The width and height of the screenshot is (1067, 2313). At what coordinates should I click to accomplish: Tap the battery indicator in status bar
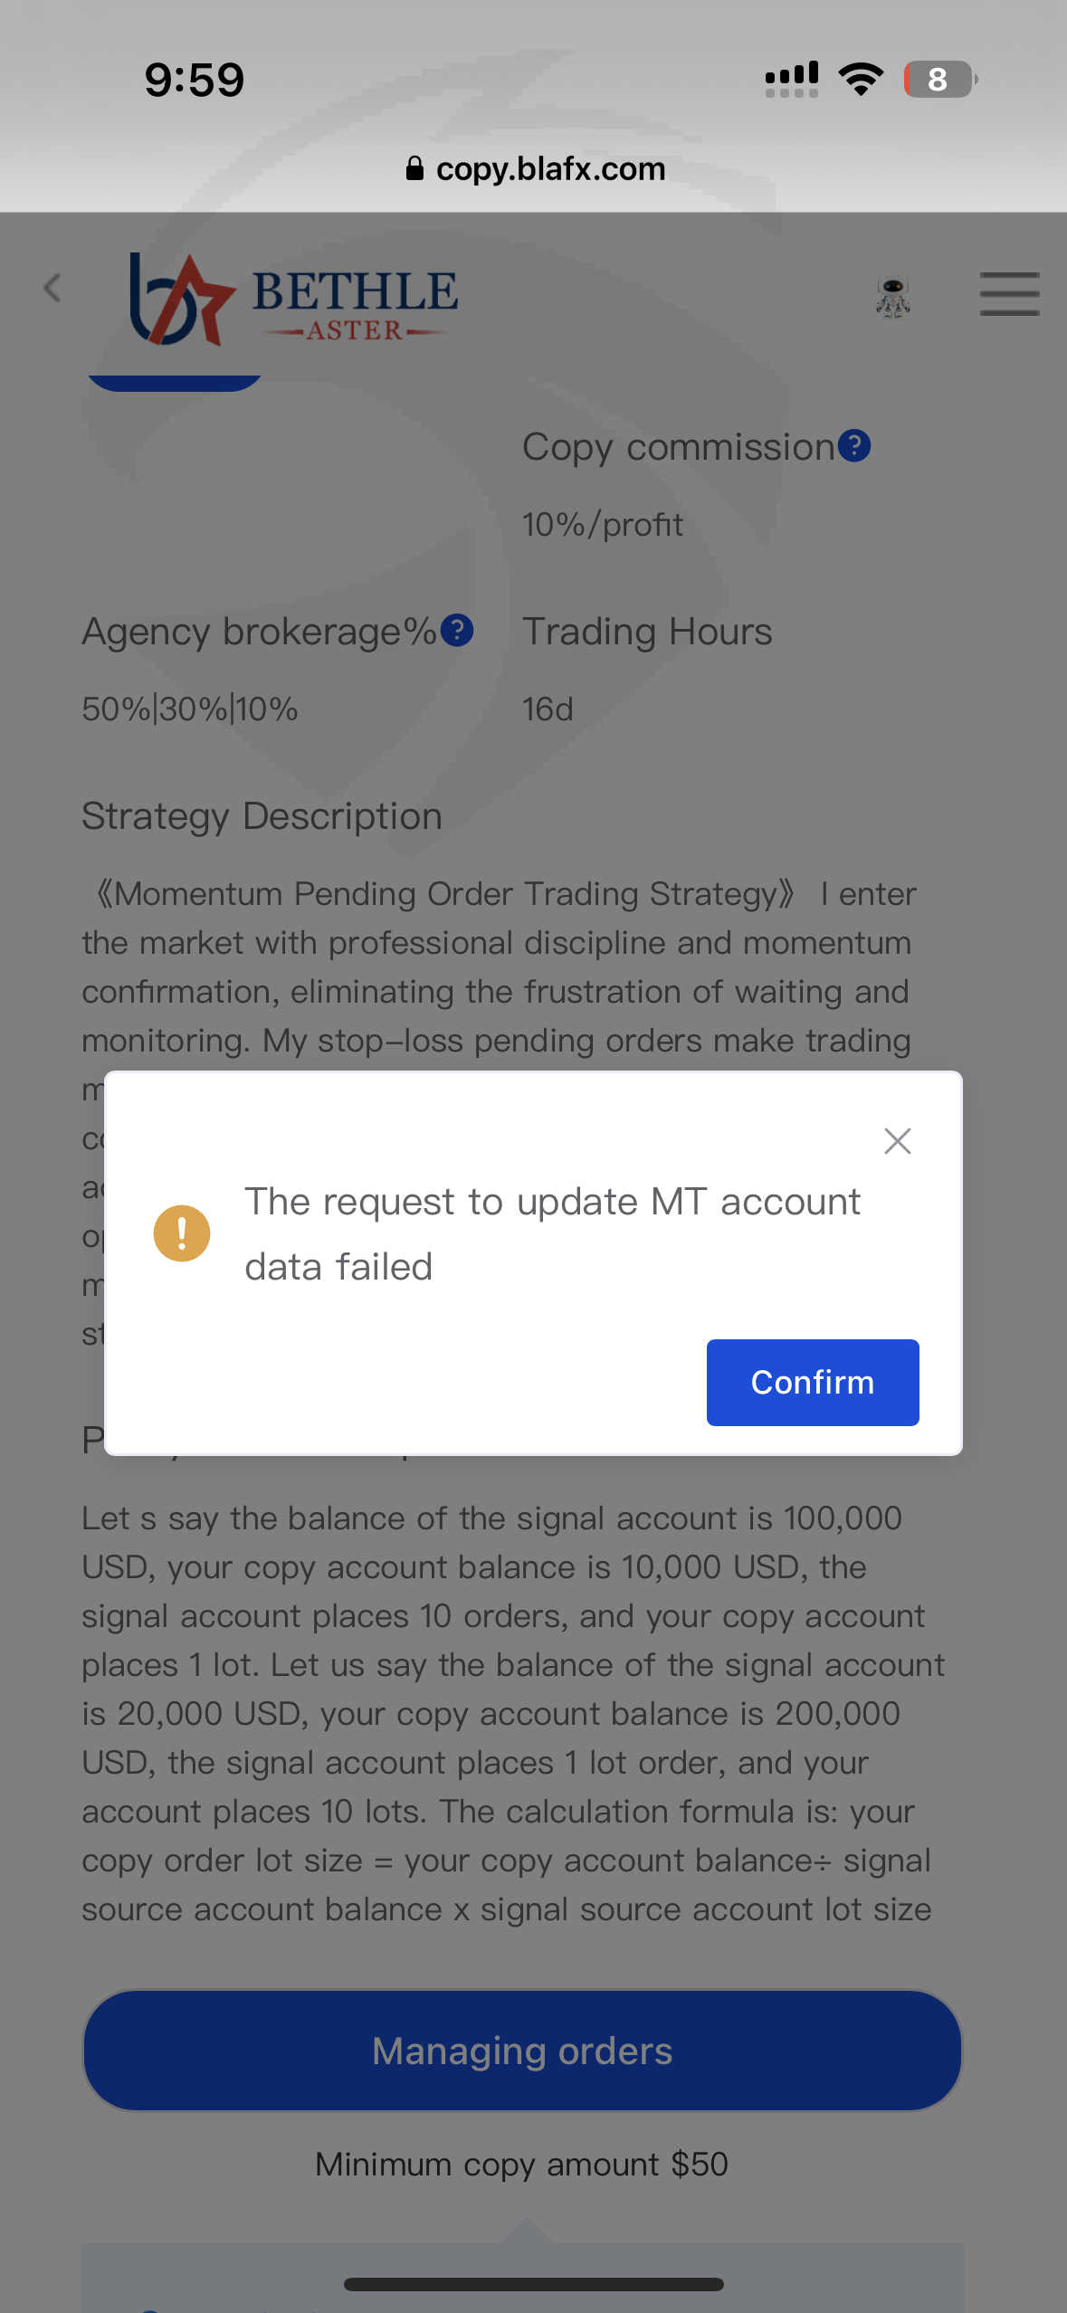coord(939,80)
